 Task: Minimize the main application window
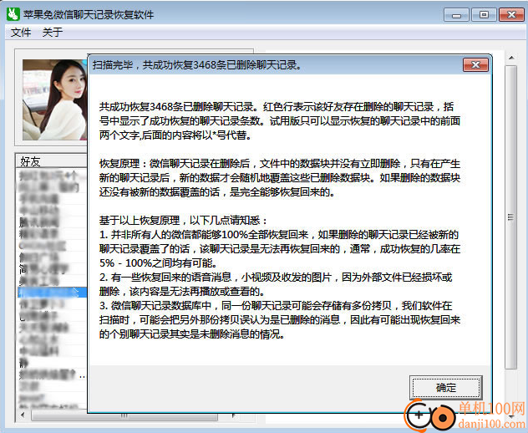pyautogui.click(x=456, y=15)
